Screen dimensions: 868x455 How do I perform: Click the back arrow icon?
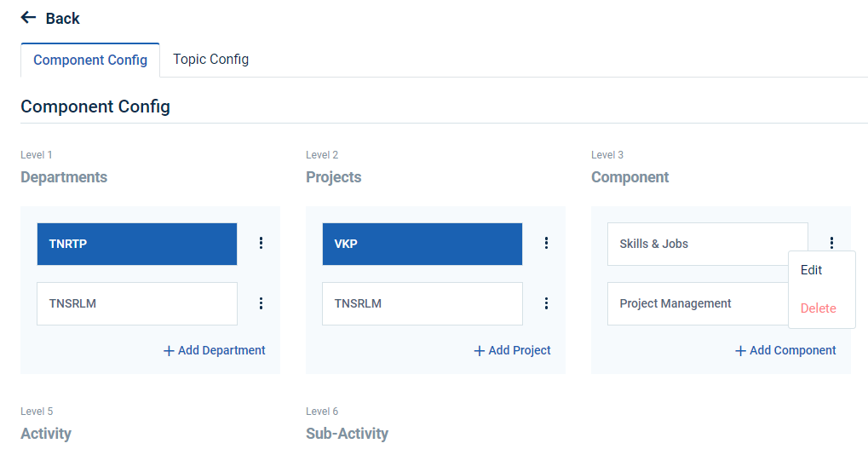coord(28,18)
